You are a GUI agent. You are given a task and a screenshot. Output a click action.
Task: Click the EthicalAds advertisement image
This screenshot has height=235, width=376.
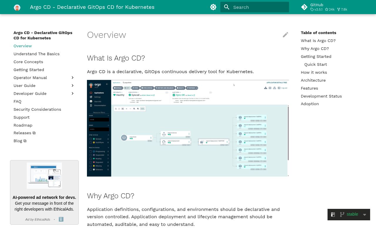44,176
